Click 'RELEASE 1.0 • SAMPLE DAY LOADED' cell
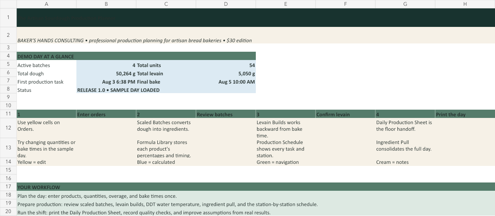The height and width of the screenshot is (216, 495). coord(166,90)
